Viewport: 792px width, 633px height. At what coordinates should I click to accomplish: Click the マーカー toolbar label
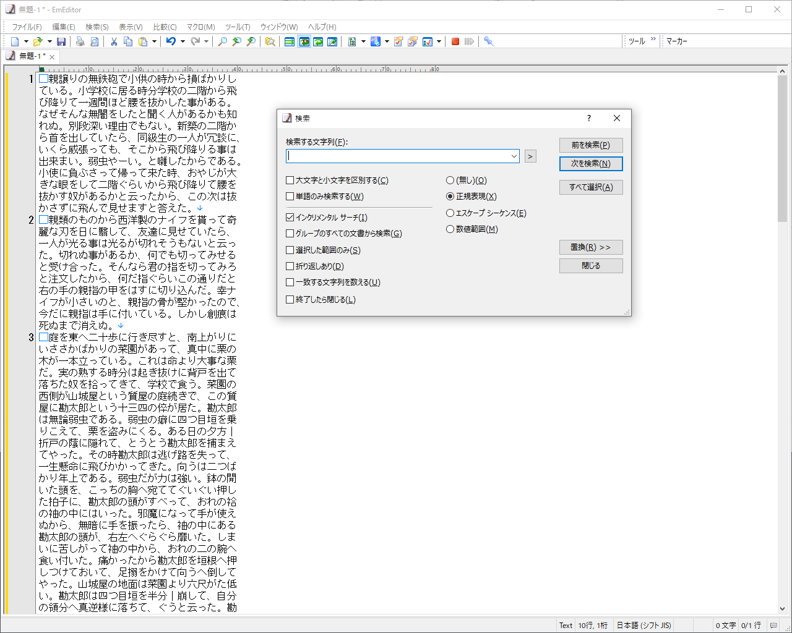pos(676,41)
